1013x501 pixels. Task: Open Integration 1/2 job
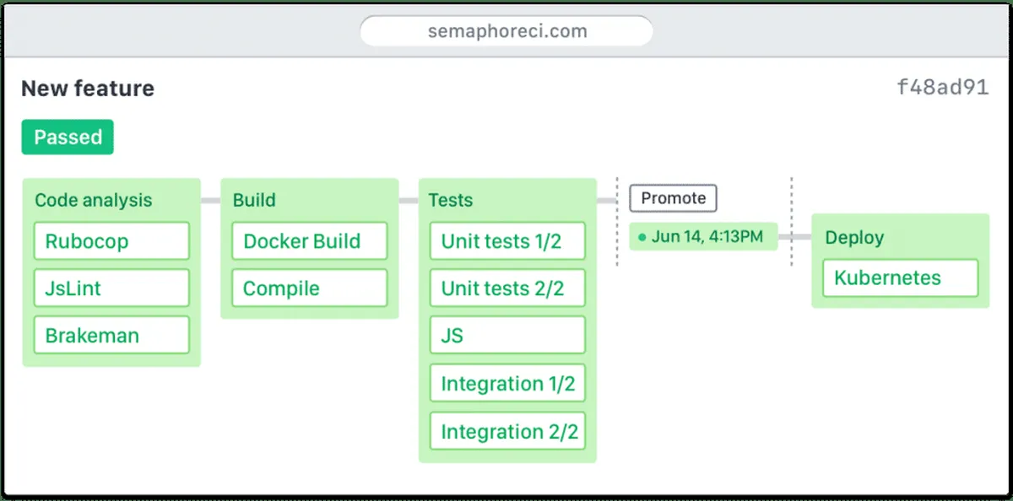[x=507, y=384]
